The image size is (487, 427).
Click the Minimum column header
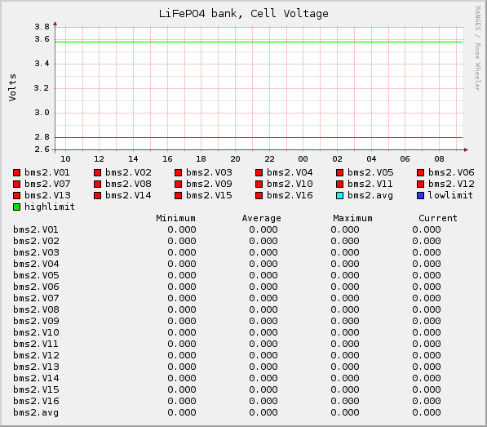(x=175, y=218)
